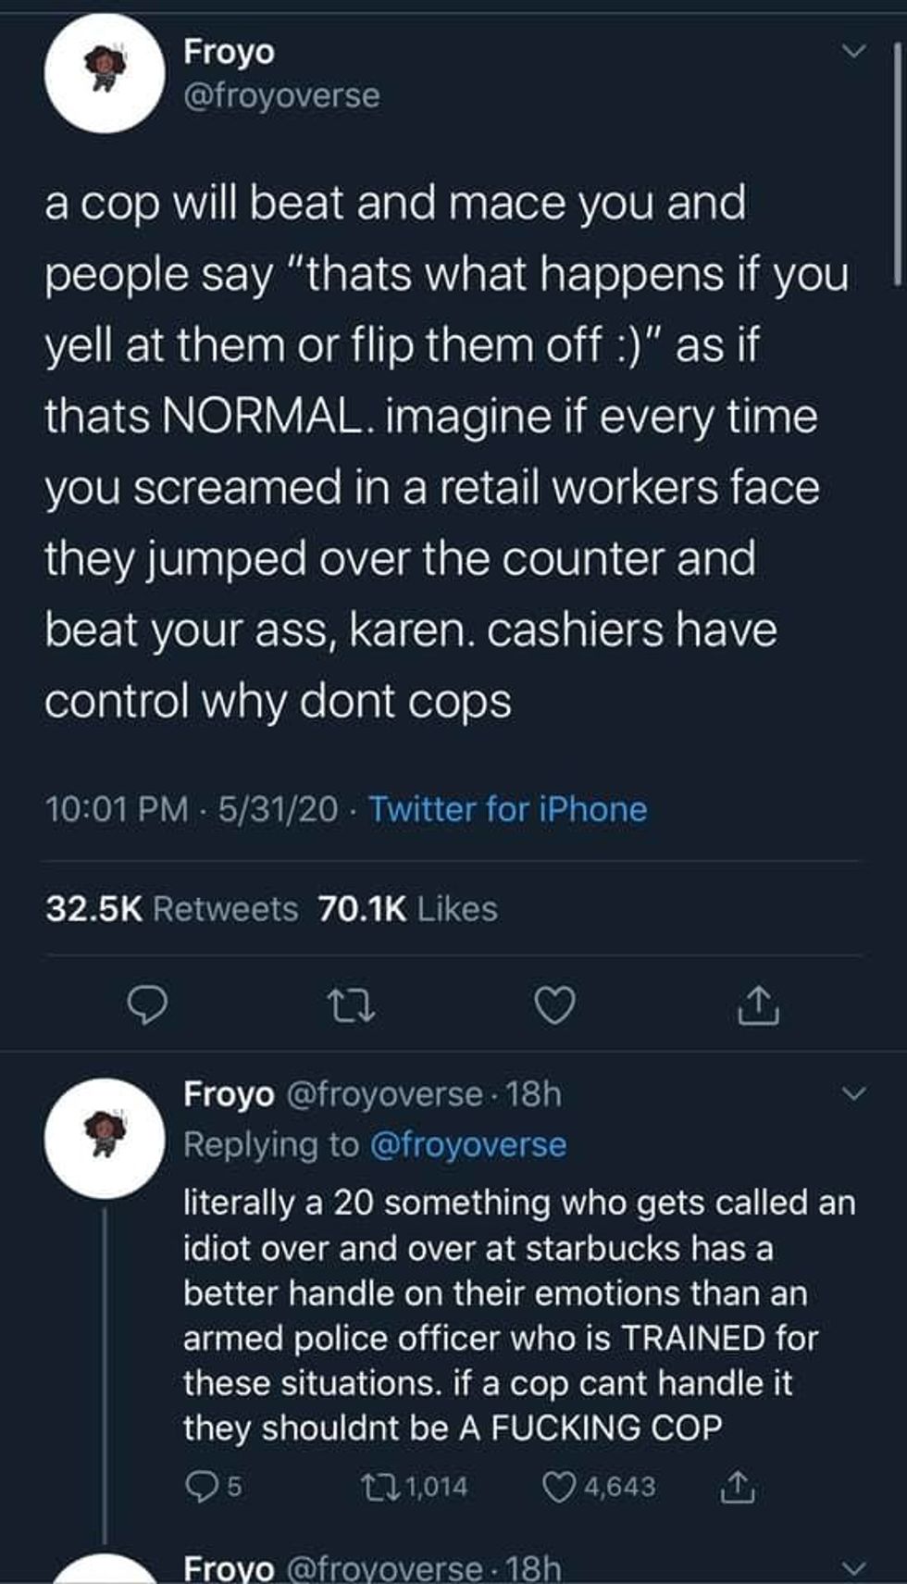Open the 10:01 PM 5/31/20 timestamp

[192, 809]
